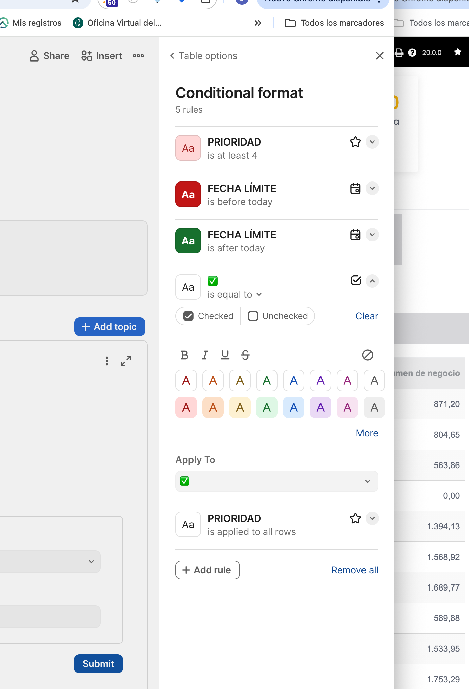Select the Checked option
Image resolution: width=469 pixels, height=689 pixels.
click(x=208, y=316)
